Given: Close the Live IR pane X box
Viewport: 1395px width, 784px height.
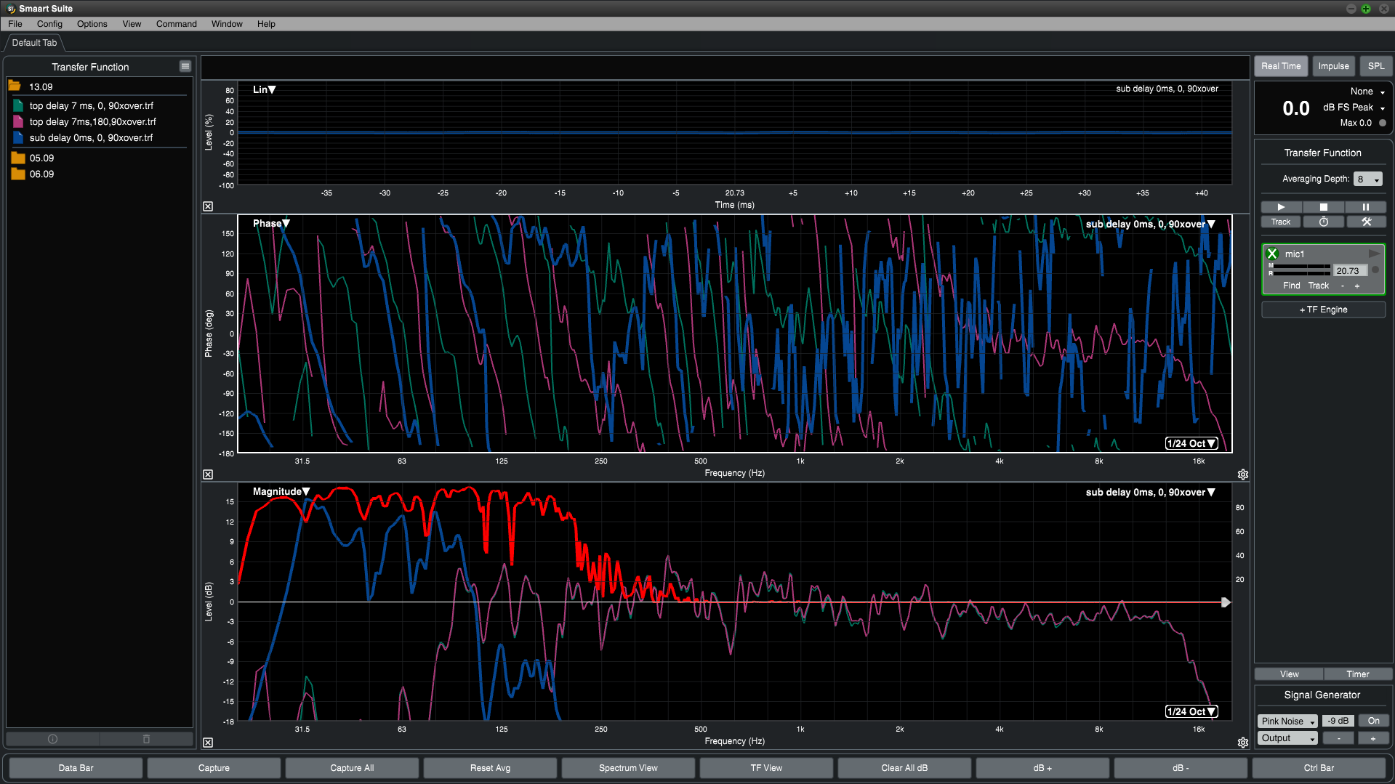Looking at the screenshot, I should [x=208, y=206].
